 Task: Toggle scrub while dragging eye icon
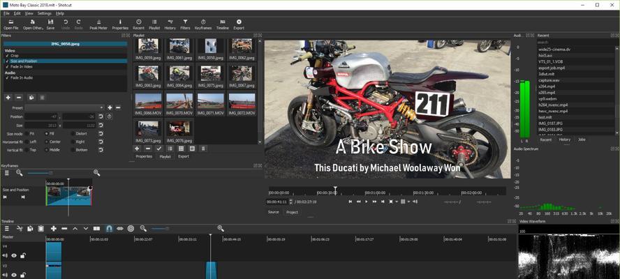(120, 229)
